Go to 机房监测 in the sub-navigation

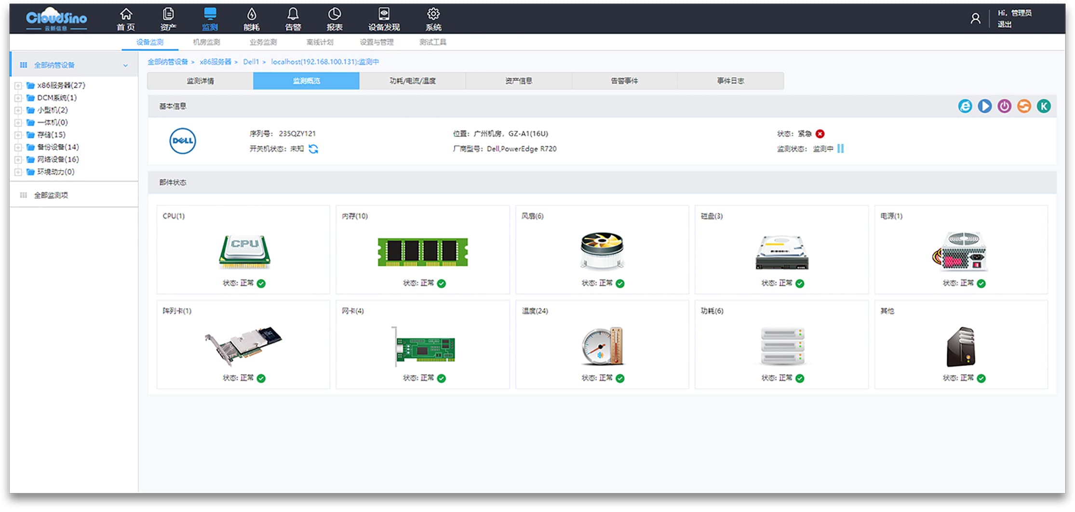206,42
